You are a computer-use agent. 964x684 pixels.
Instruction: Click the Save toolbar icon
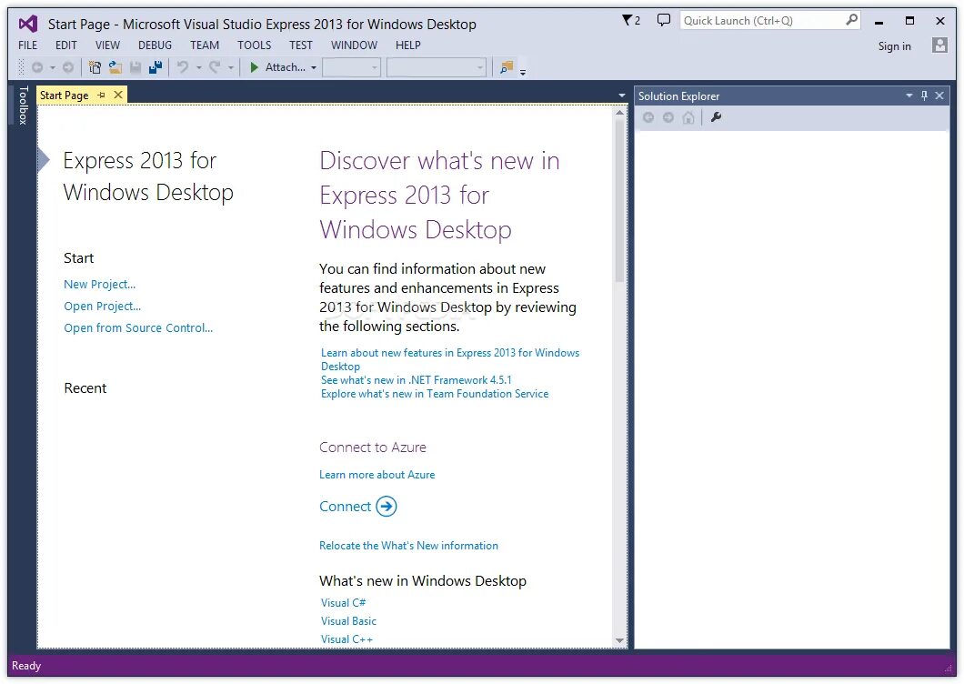tap(136, 67)
